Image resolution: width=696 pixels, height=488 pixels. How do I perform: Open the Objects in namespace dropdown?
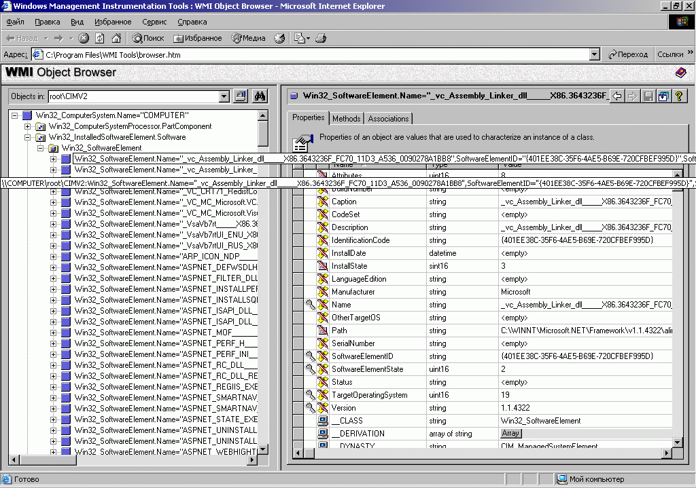point(224,96)
